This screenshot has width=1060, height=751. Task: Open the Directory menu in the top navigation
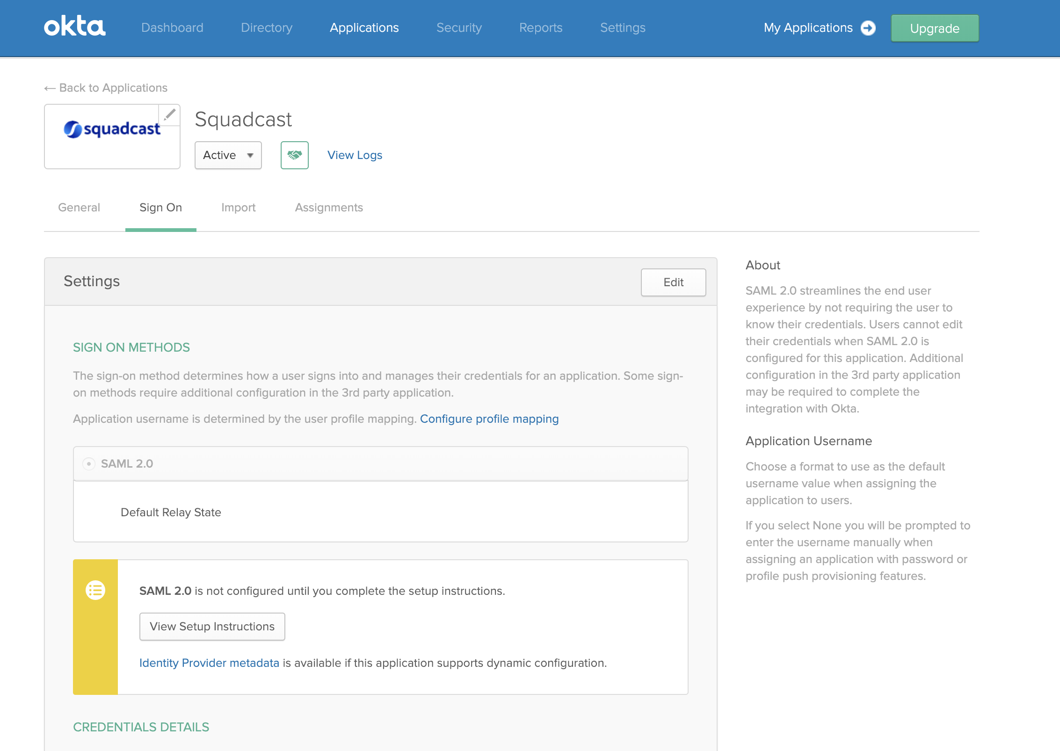click(267, 28)
